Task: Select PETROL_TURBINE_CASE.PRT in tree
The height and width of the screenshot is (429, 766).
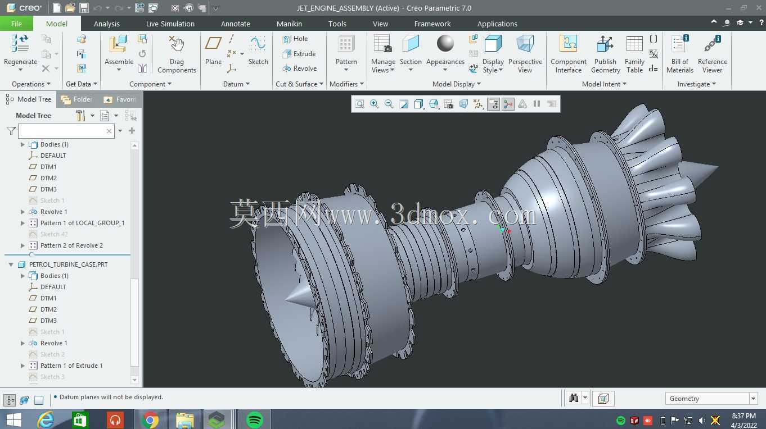Action: click(68, 264)
